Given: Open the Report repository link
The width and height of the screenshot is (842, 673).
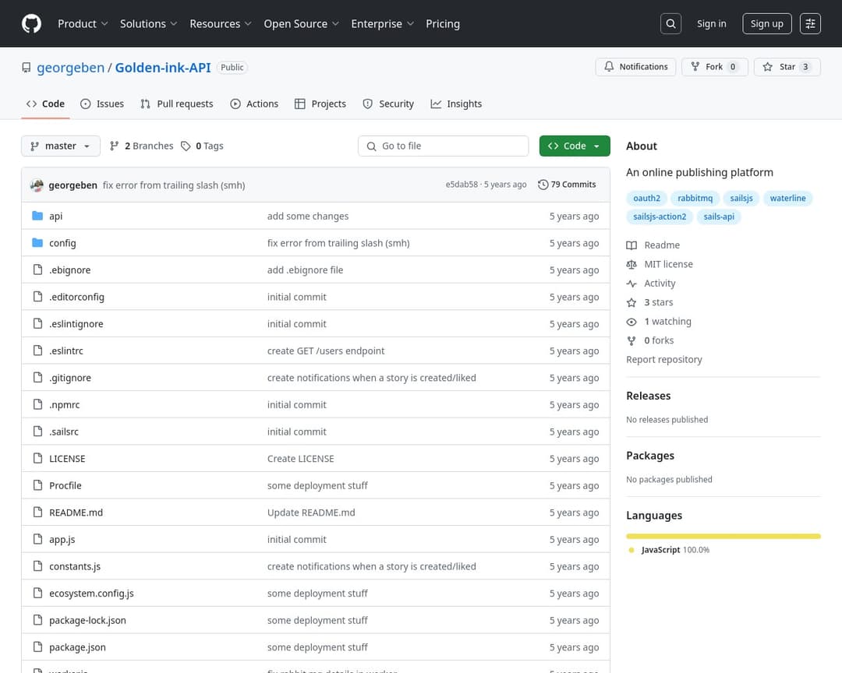Looking at the screenshot, I should point(663,360).
